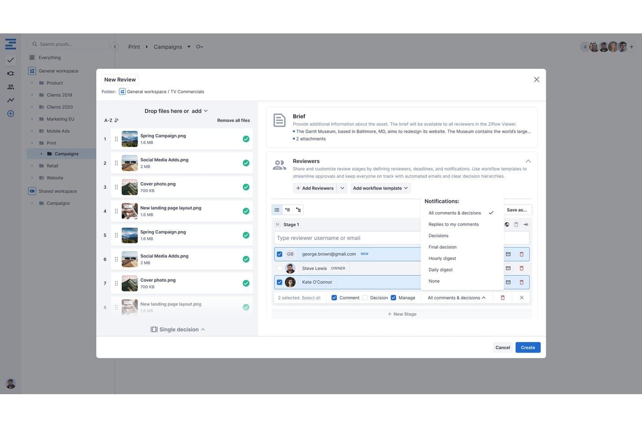Open the add files dropdown next to Drop files here
This screenshot has height=428, width=642.
tap(200, 111)
